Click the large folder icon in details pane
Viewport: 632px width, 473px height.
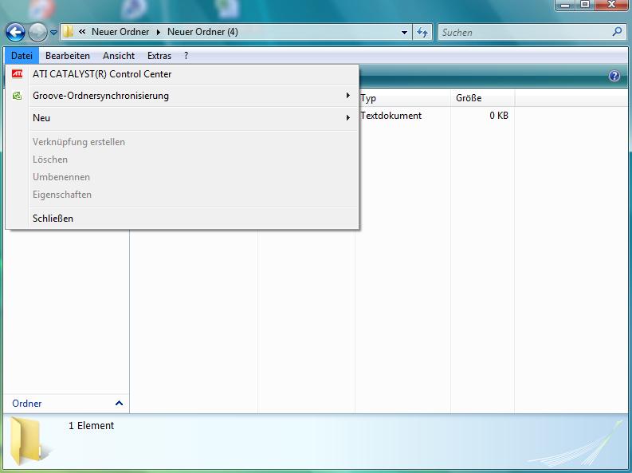point(29,442)
